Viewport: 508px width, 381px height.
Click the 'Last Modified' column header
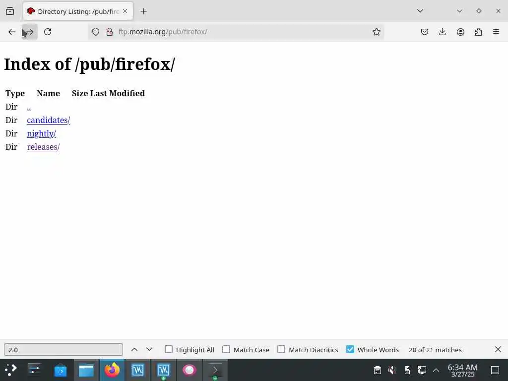click(x=117, y=93)
